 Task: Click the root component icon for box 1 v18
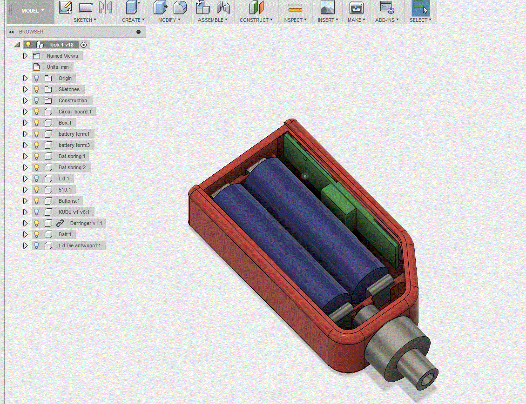40,45
